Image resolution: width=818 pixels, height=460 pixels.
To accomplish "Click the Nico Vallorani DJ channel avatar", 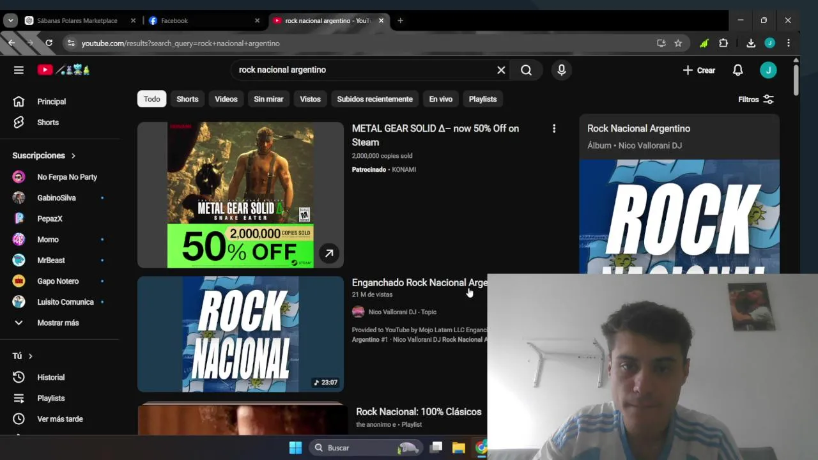I will (x=358, y=312).
